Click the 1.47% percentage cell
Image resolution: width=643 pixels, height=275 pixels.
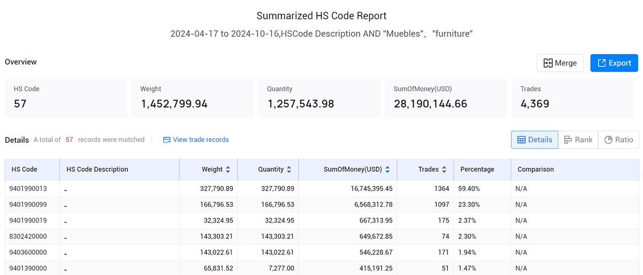pyautogui.click(x=482, y=268)
